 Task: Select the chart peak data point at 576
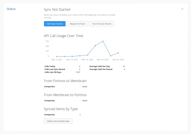103,41
